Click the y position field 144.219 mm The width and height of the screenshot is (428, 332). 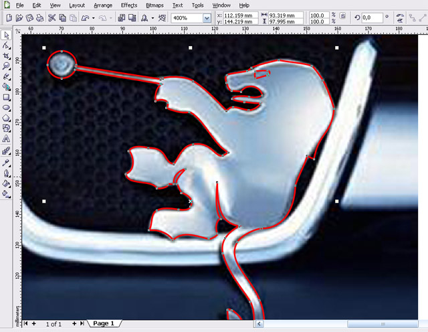[x=241, y=21]
